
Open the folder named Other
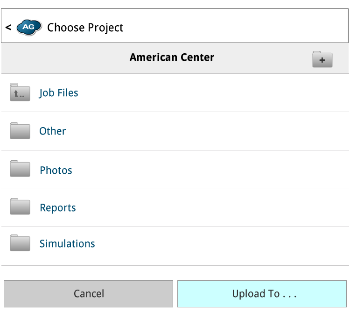[52, 131]
